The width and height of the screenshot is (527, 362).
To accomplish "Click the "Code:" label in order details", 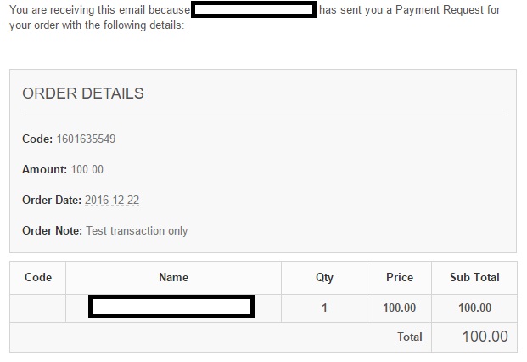I will [38, 139].
